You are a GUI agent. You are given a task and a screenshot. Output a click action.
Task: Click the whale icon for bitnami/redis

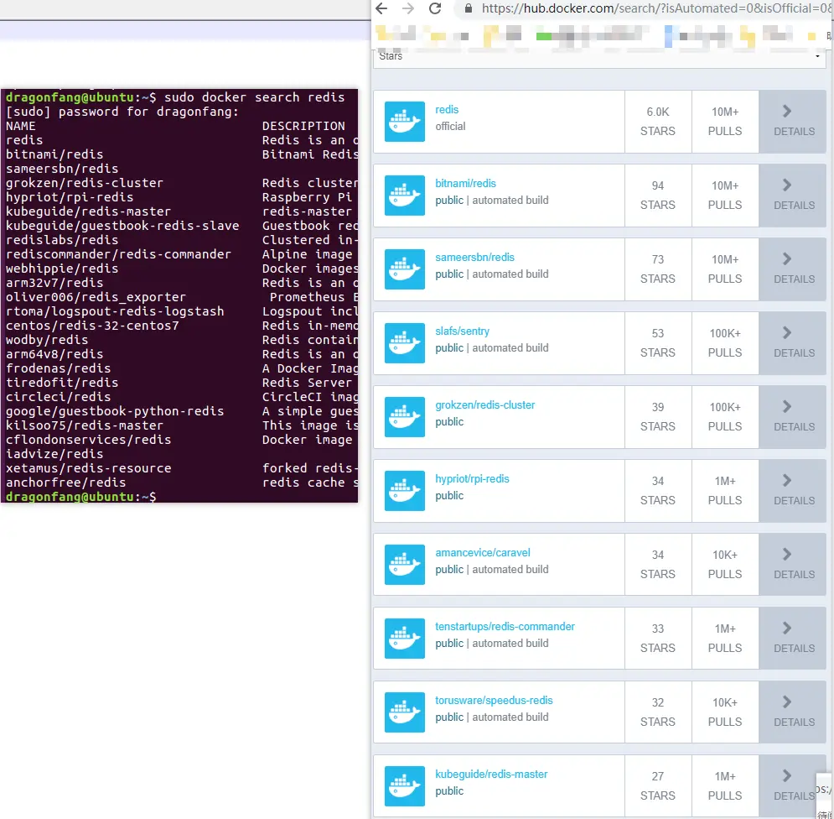404,196
